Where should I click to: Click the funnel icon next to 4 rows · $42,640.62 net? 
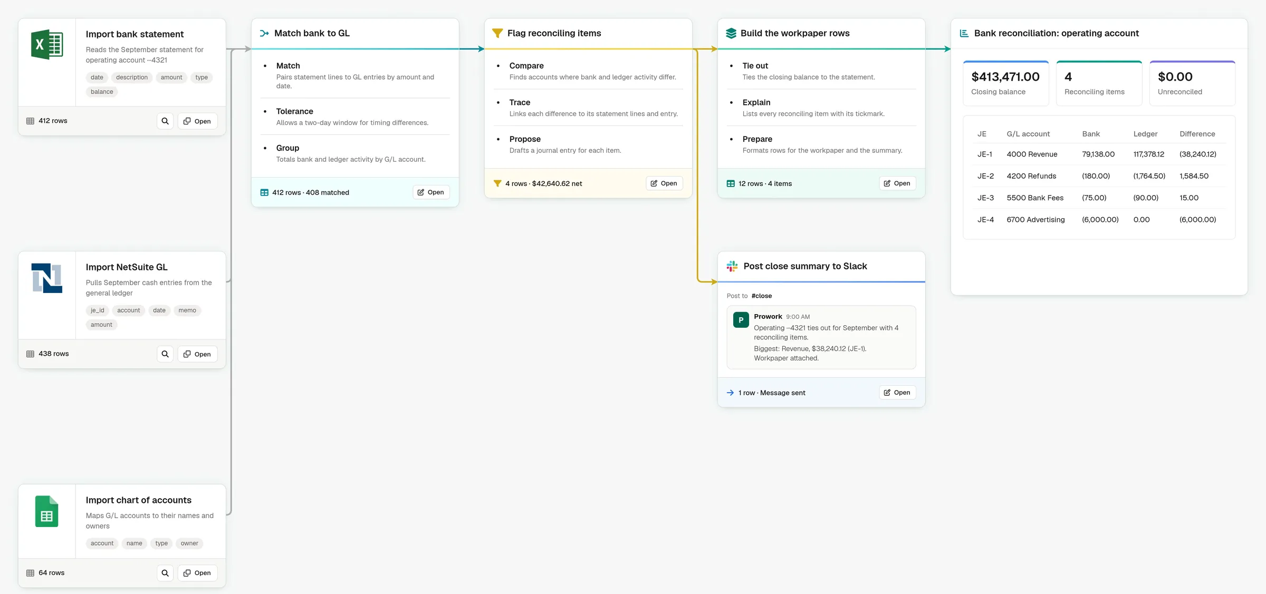coord(497,183)
